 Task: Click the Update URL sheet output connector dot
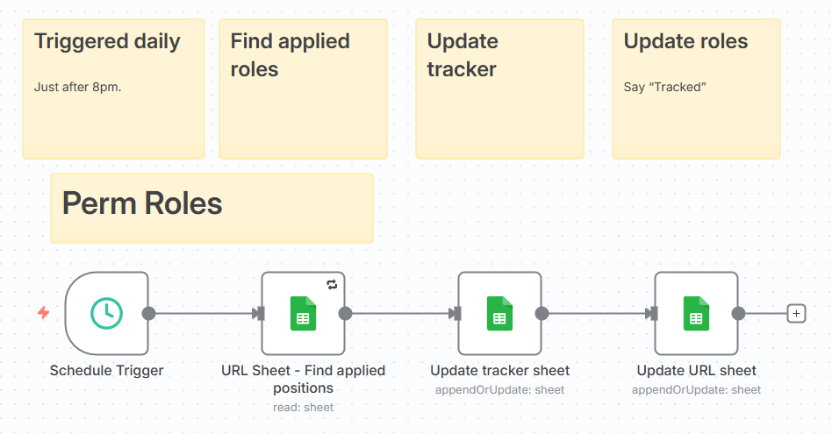tap(738, 313)
